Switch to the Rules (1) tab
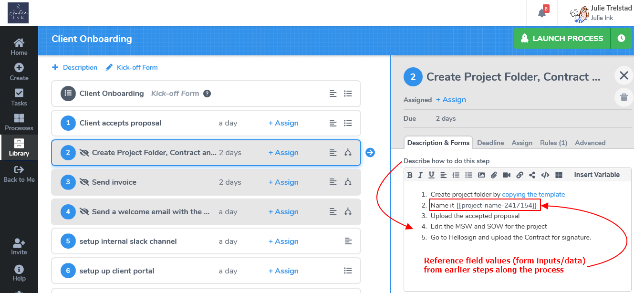The width and height of the screenshot is (634, 293). (553, 143)
